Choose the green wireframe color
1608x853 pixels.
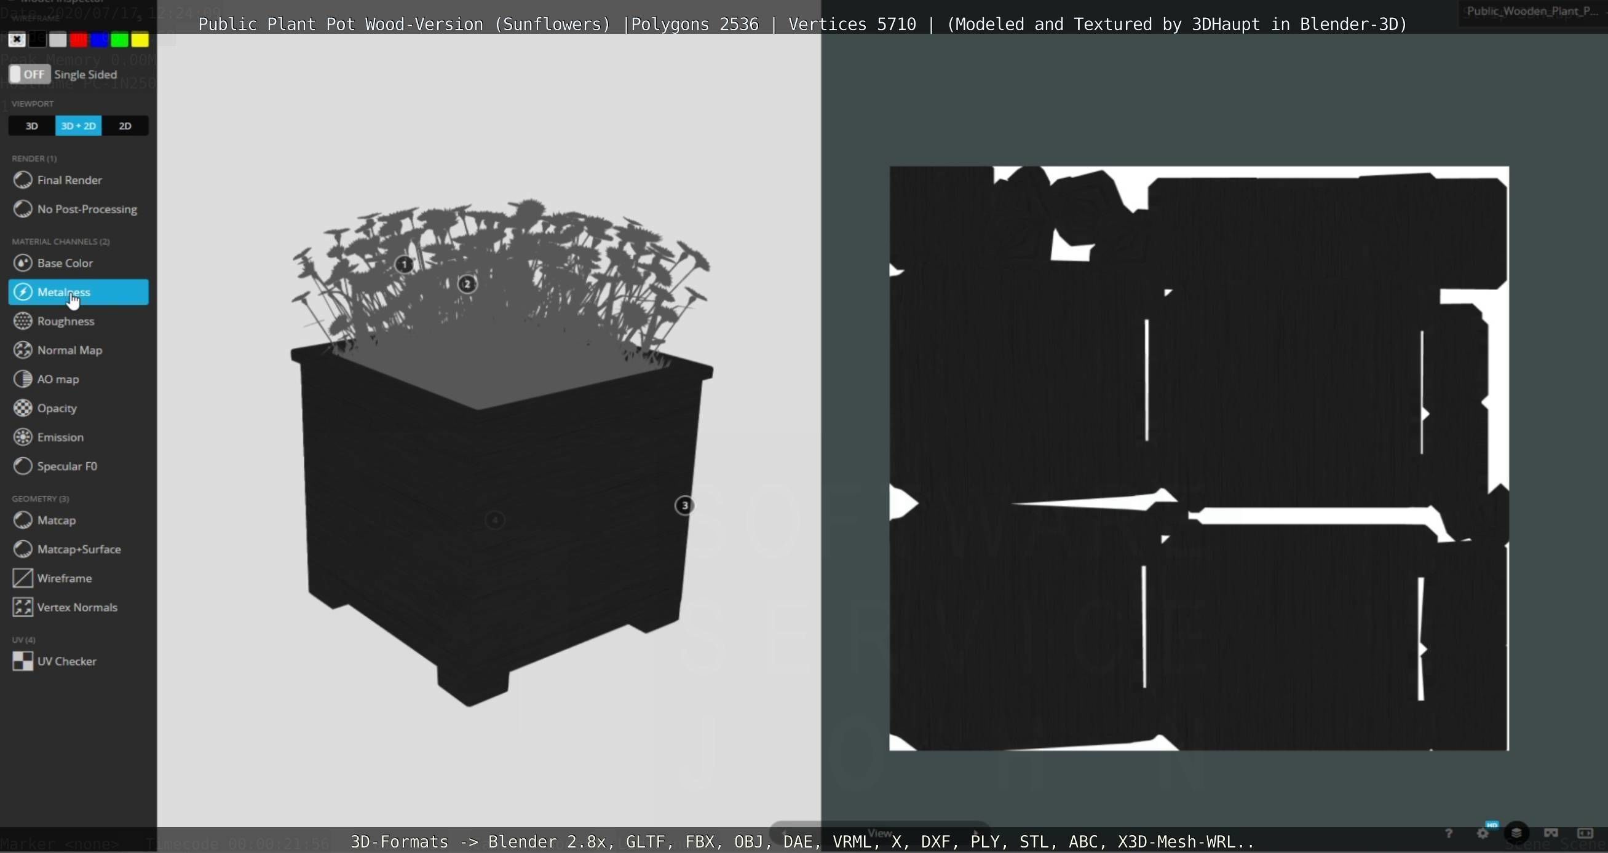[120, 40]
